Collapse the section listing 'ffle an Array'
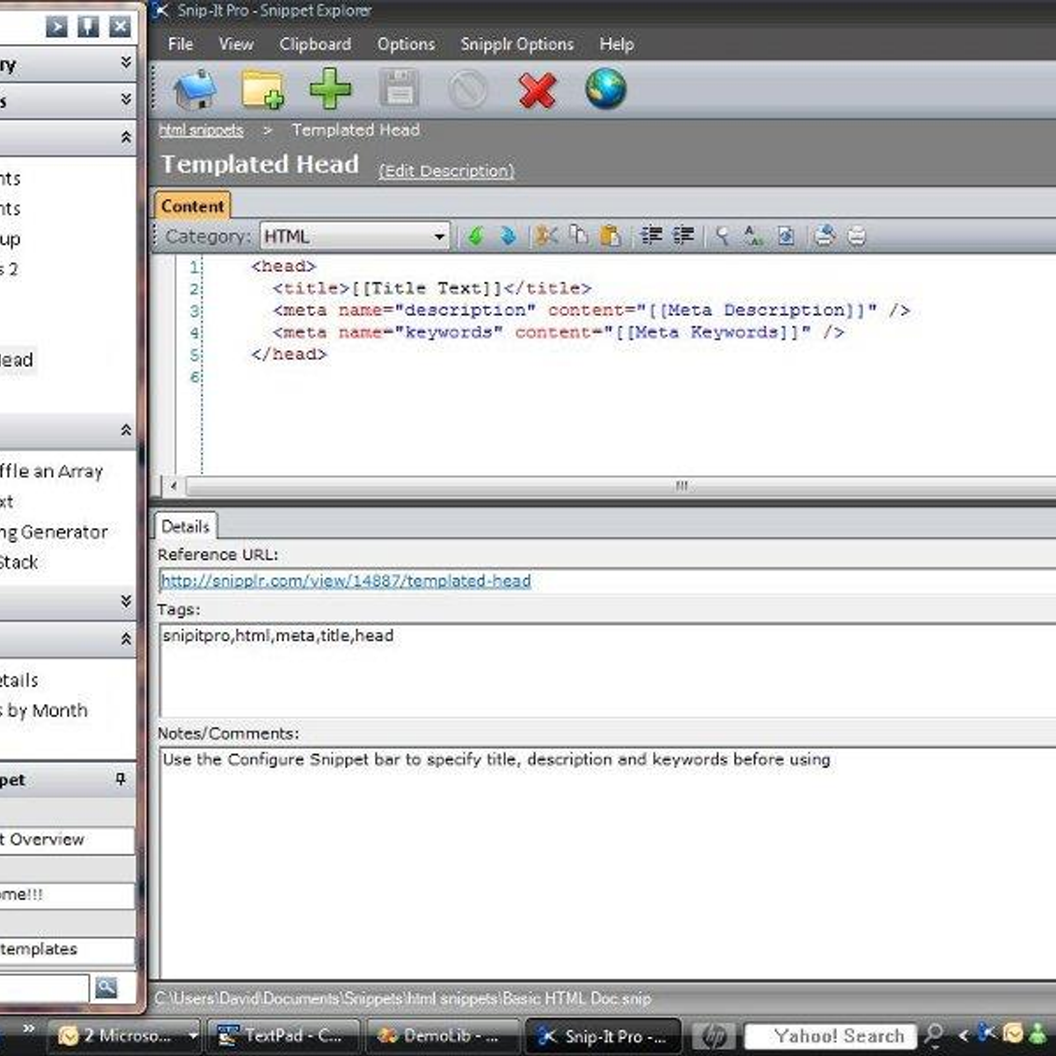Image resolution: width=1056 pixels, height=1056 pixels. pos(126,430)
